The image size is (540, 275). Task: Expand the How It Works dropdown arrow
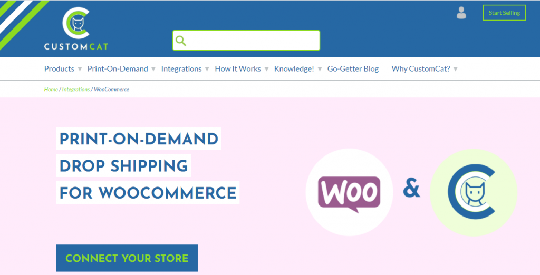pos(266,69)
